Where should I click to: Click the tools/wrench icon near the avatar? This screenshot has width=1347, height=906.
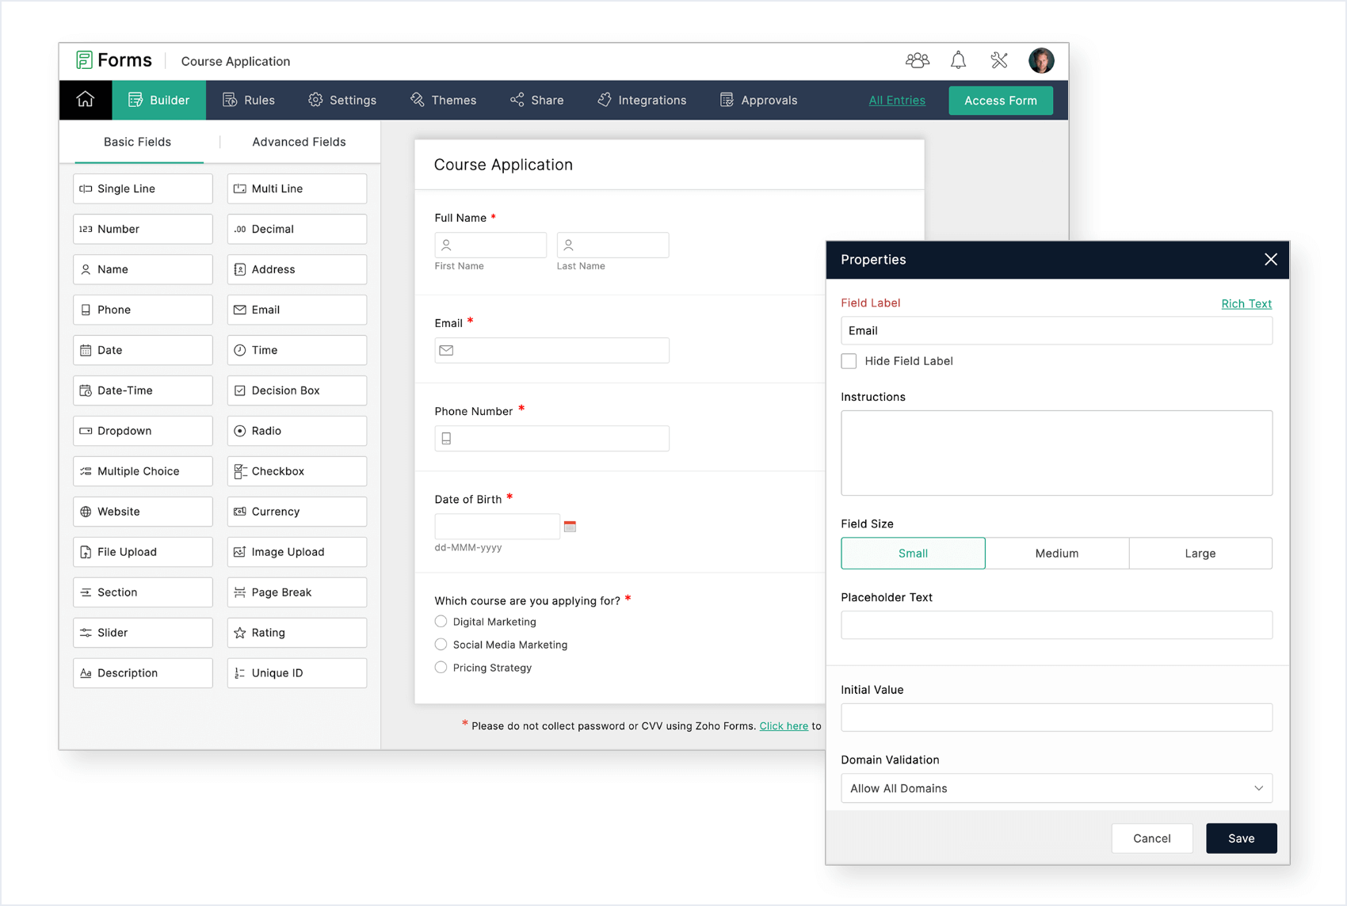(x=998, y=59)
